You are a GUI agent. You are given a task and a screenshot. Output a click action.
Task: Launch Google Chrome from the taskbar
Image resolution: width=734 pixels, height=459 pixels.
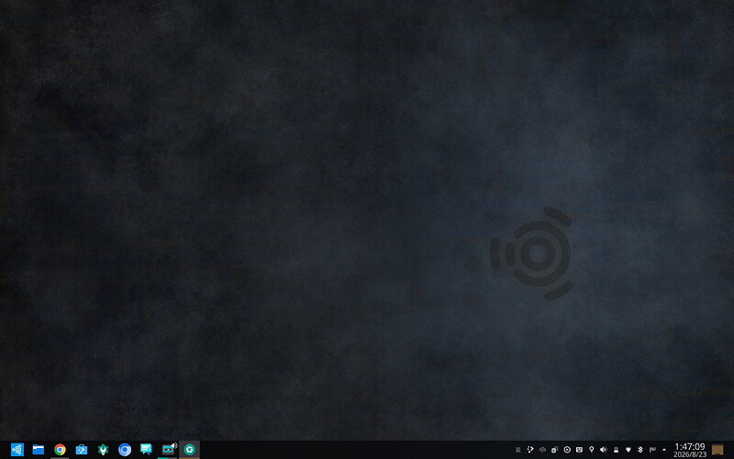coord(60,450)
